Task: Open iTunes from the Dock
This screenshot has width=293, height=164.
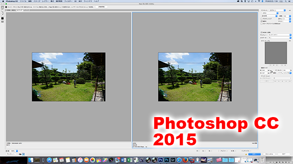Action: 80,160
